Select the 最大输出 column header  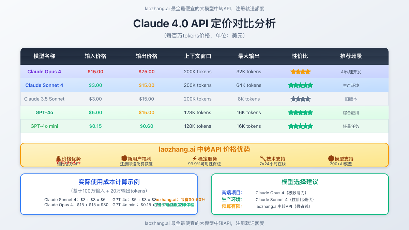point(249,56)
